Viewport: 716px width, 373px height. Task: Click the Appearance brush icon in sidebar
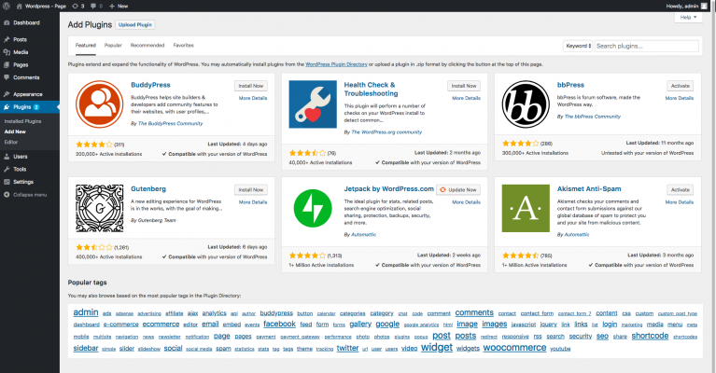7,94
